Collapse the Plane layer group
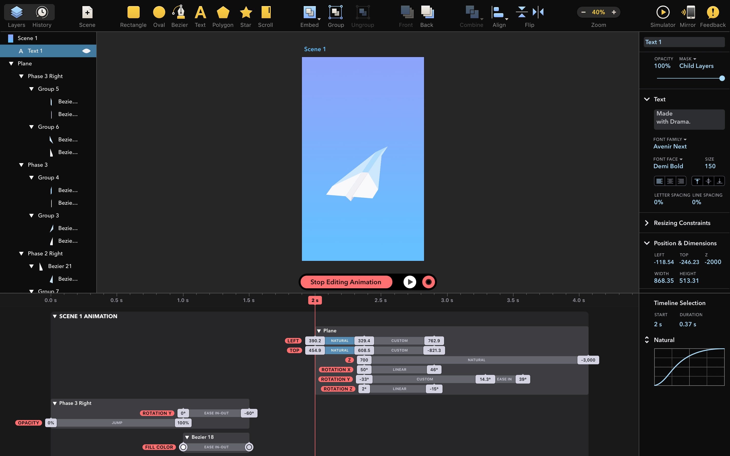This screenshot has width=730, height=456. click(11, 64)
